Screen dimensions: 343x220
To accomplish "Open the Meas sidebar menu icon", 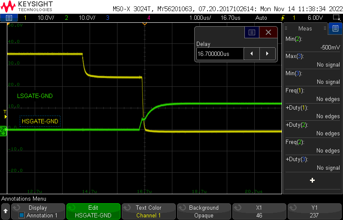I will tap(335, 28).
